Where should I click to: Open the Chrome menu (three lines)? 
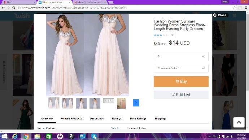point(246,8)
